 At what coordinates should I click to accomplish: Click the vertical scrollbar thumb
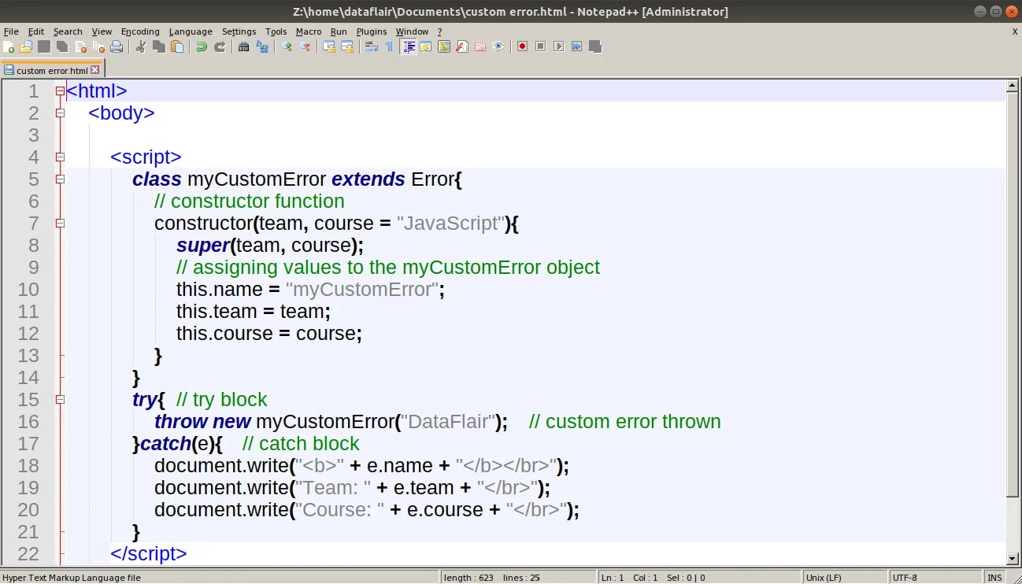[x=1013, y=294]
